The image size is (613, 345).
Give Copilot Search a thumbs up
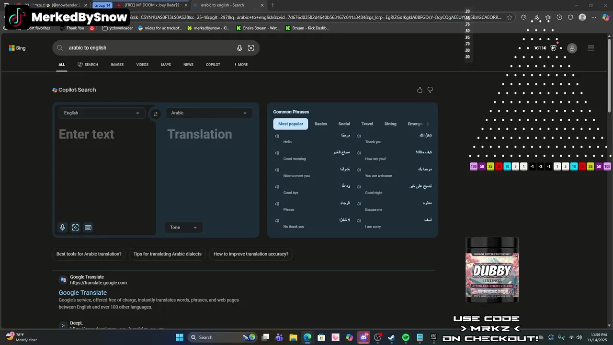[420, 90]
